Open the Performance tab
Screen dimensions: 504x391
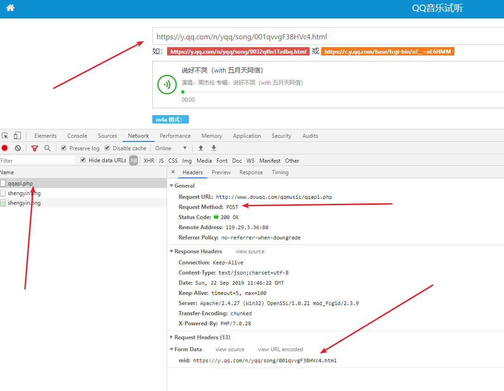[175, 136]
